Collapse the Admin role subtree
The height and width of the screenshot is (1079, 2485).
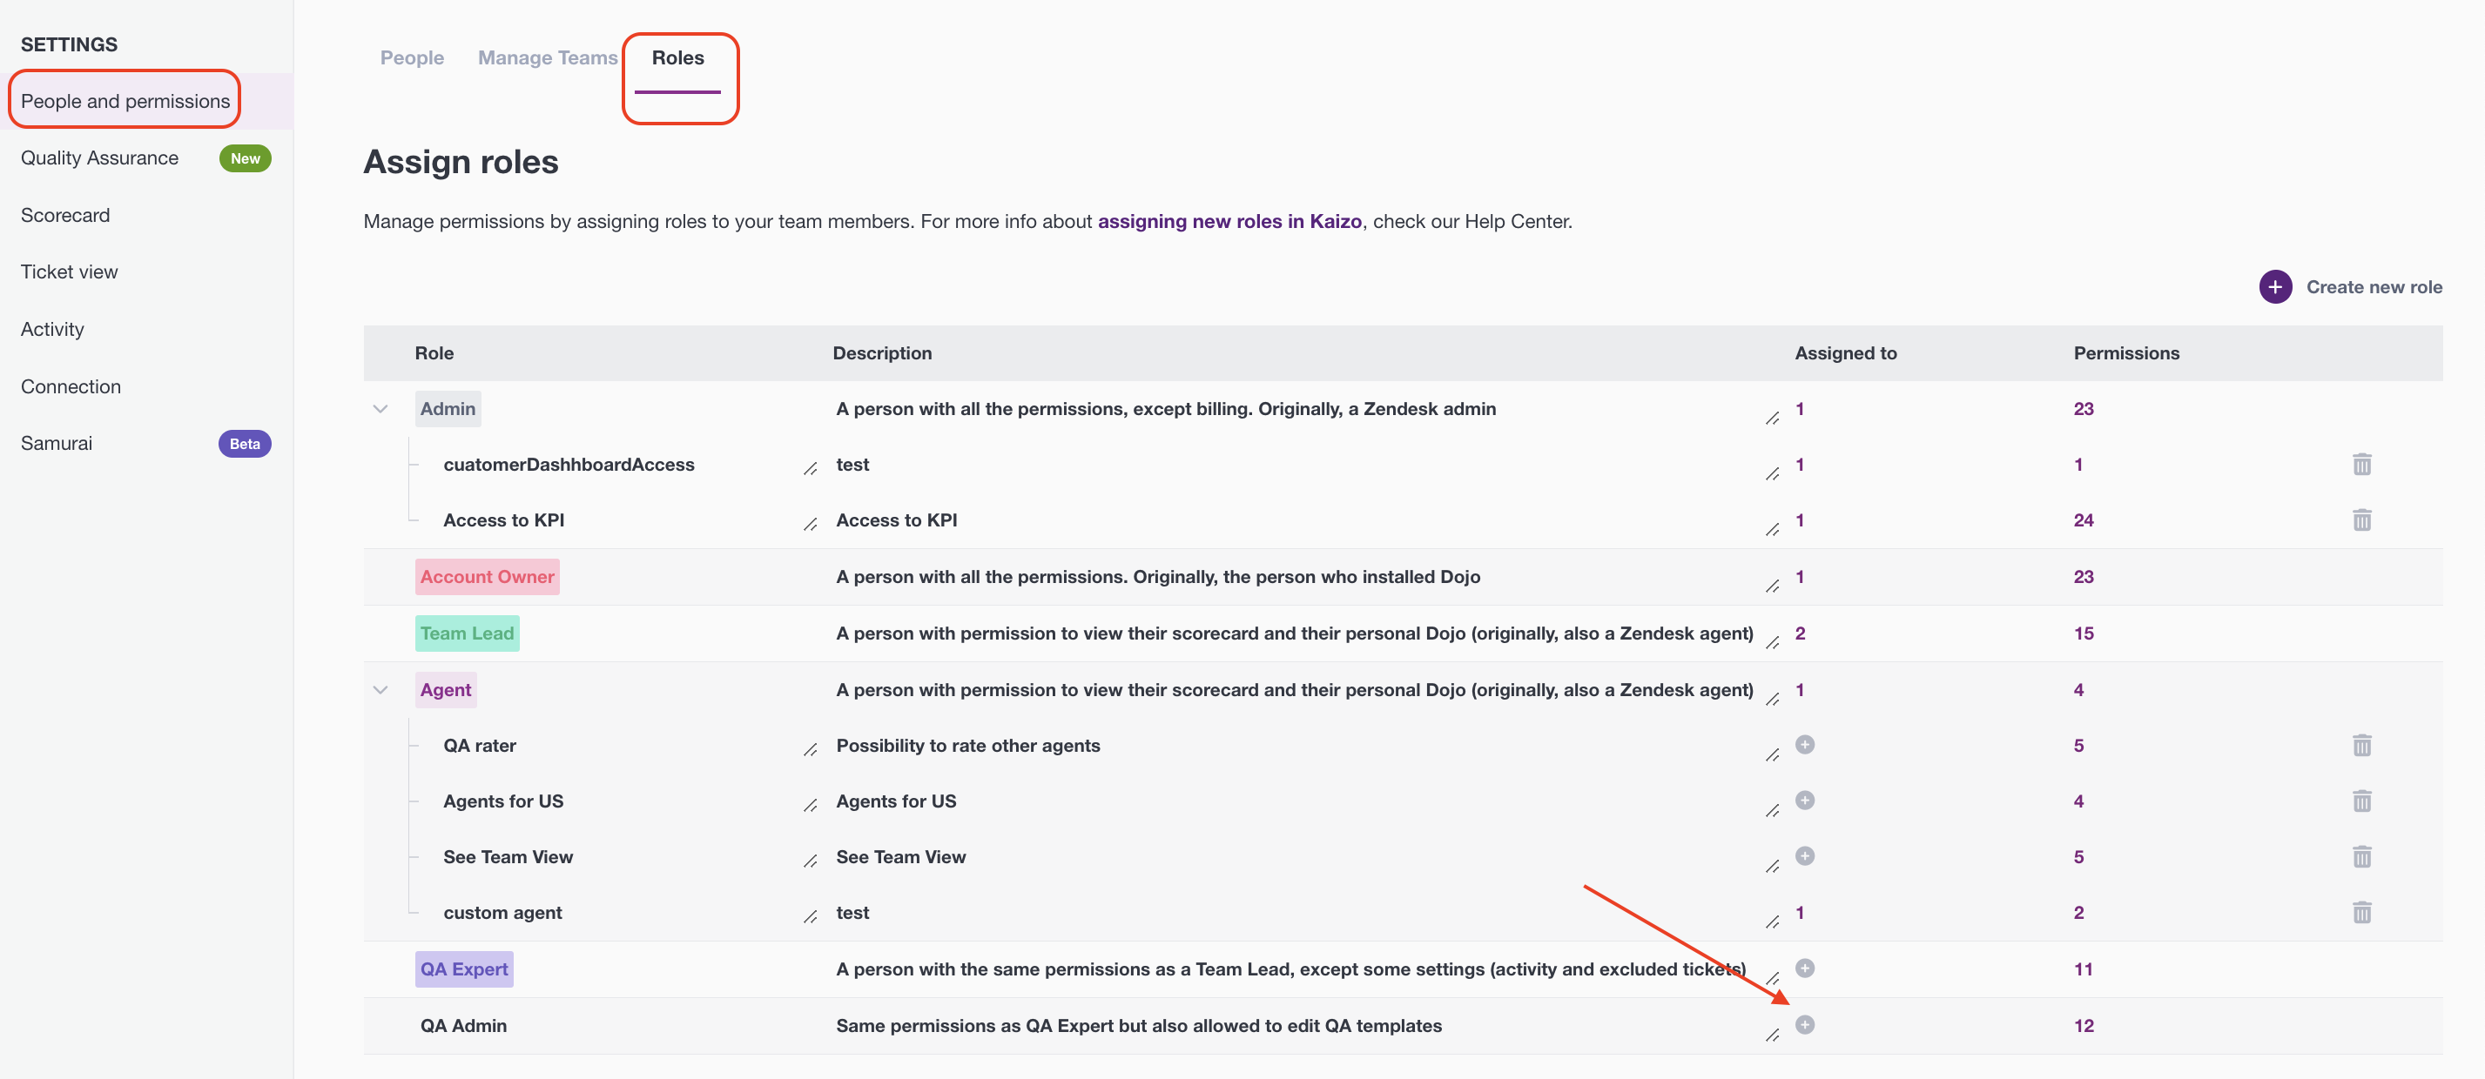click(380, 409)
